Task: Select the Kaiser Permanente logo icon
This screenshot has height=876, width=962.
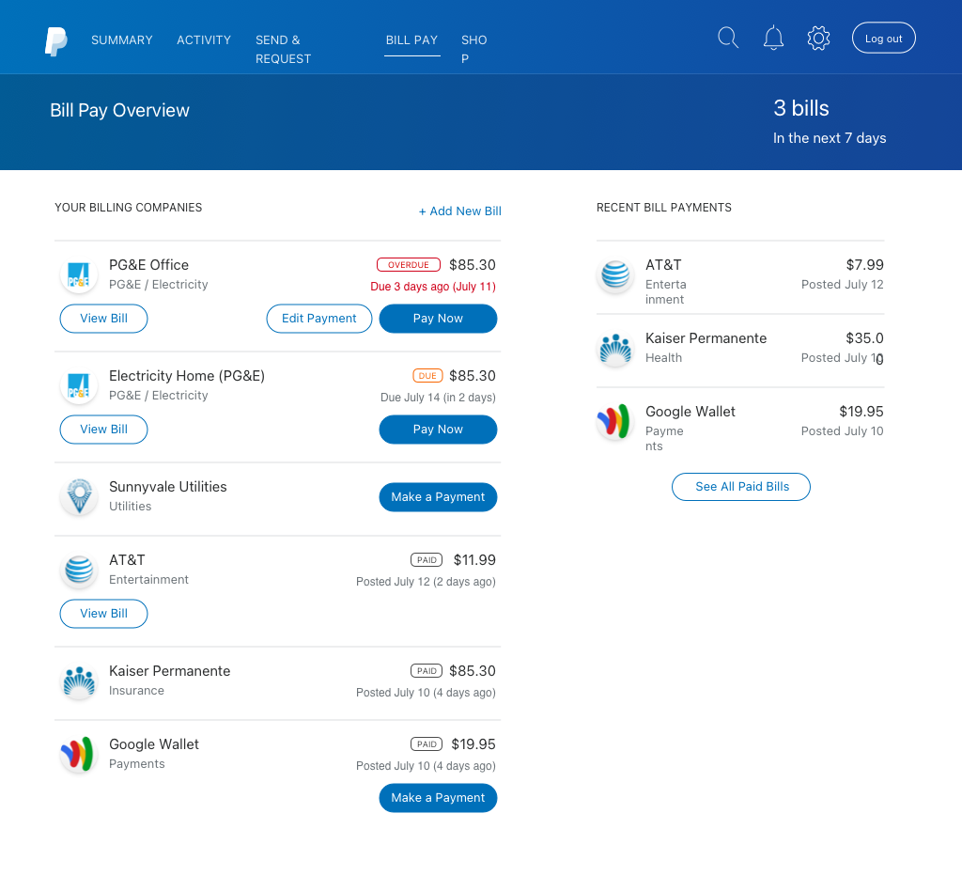Action: point(79,680)
